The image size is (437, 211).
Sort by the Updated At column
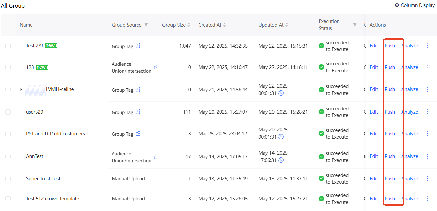tap(287, 25)
